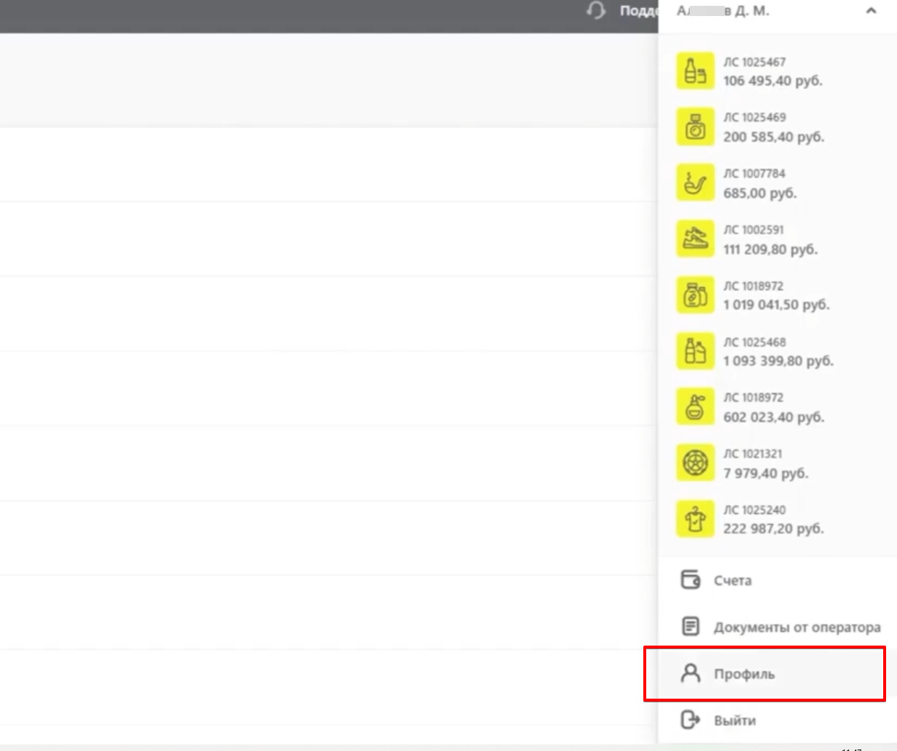Click the person icon next to Профиль
Screen dimensions: 897x751
(691, 673)
